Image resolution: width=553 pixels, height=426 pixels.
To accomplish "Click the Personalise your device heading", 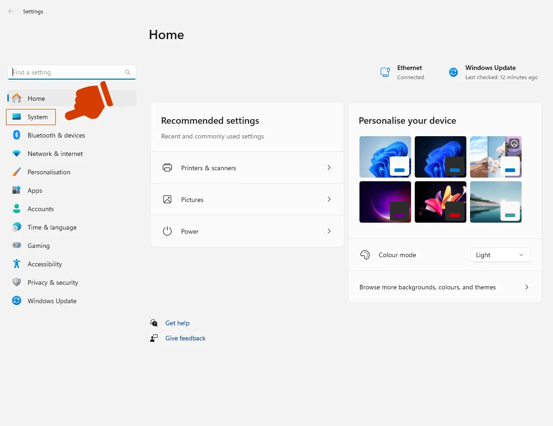I will pos(407,121).
